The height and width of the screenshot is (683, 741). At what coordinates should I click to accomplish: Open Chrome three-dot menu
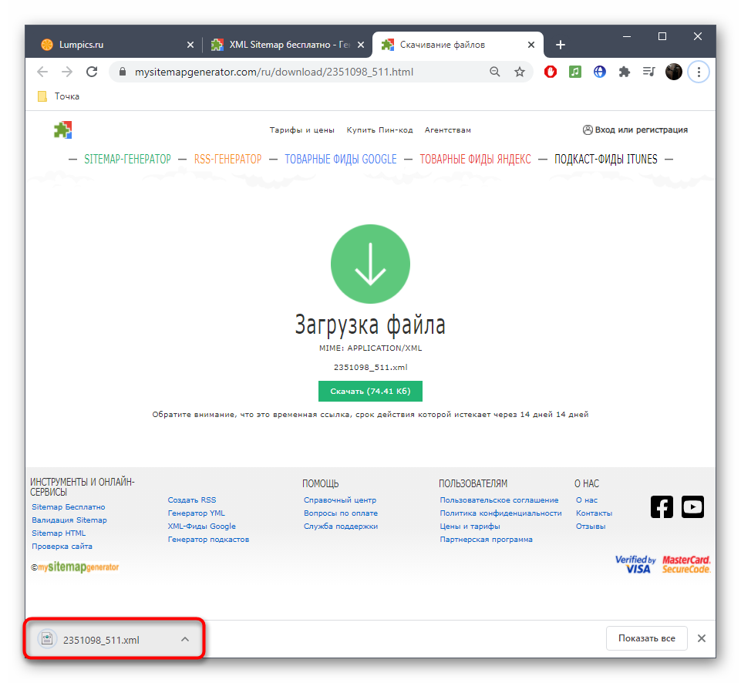tap(699, 72)
